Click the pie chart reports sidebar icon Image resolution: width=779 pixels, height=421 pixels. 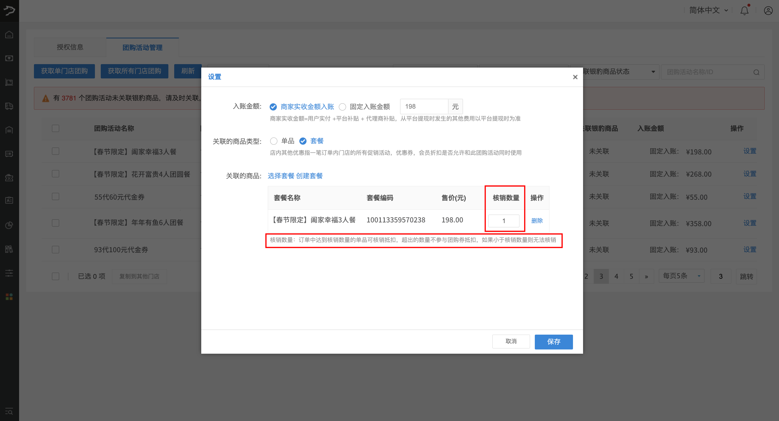pos(9,225)
